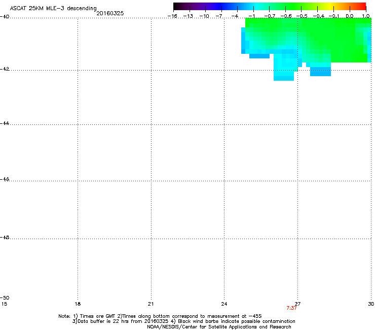This screenshot has height=330, width=375.
Task: Click the colorbar label -16
Action: [172, 16]
